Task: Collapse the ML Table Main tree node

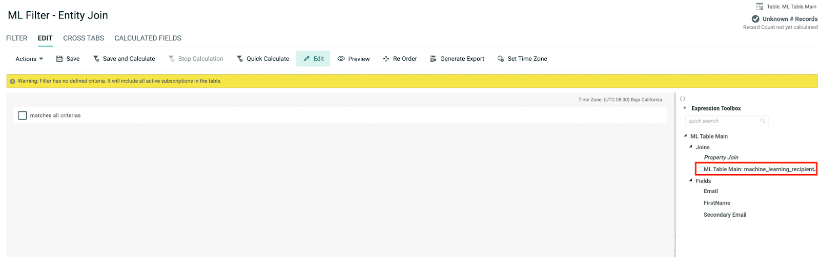Action: [685, 136]
